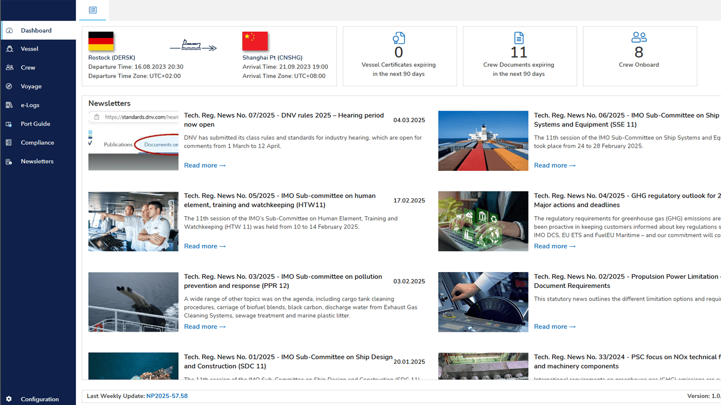The width and height of the screenshot is (721, 405).
Task: Click the e-Logs books icon in sidebar
Action: pos(10,105)
